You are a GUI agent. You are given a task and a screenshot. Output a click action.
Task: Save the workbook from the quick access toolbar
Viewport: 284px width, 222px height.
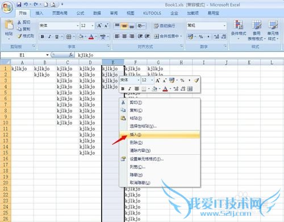coord(19,5)
